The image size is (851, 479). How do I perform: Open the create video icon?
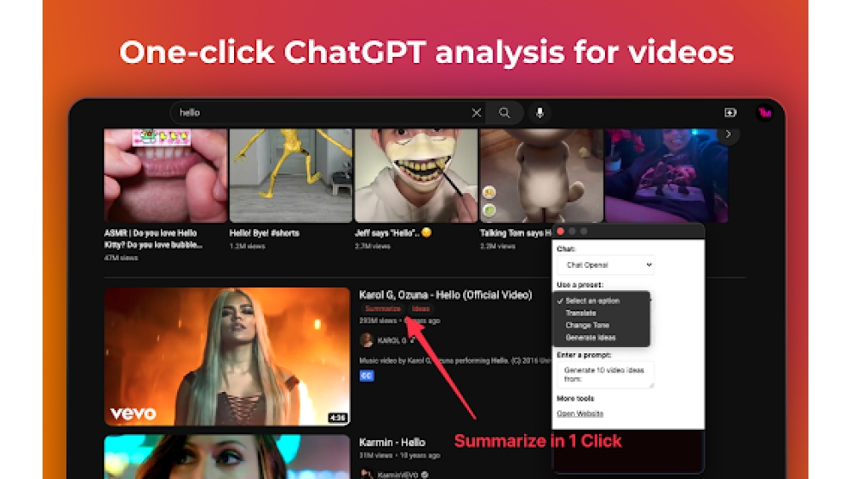click(730, 113)
